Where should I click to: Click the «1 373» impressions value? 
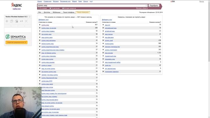pyautogui.click(x=159, y=53)
